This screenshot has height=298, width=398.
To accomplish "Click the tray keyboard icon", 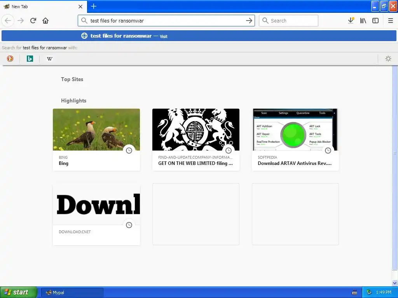I will pyautogui.click(x=354, y=293).
